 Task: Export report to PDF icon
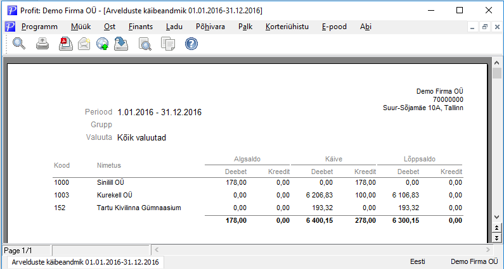[65, 44]
